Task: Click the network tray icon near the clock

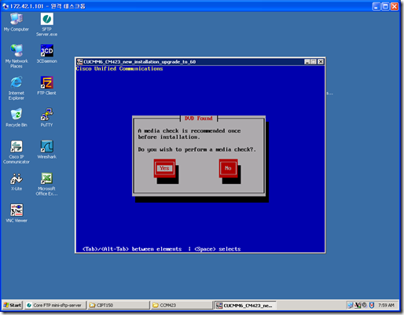Action: (351, 305)
